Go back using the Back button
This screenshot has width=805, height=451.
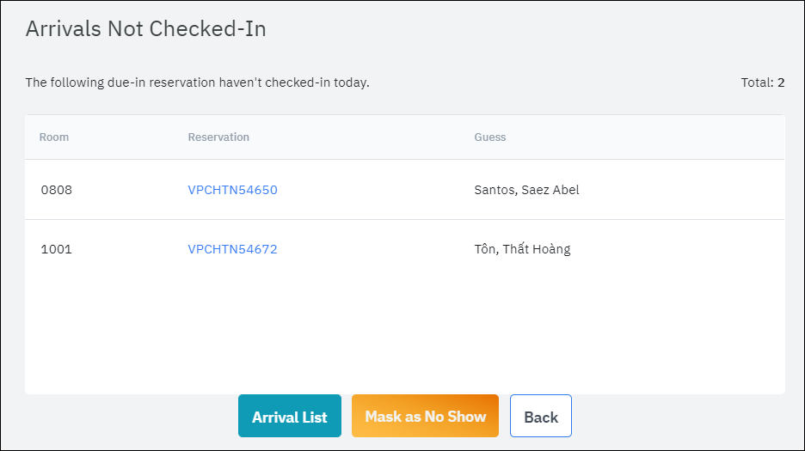click(540, 417)
